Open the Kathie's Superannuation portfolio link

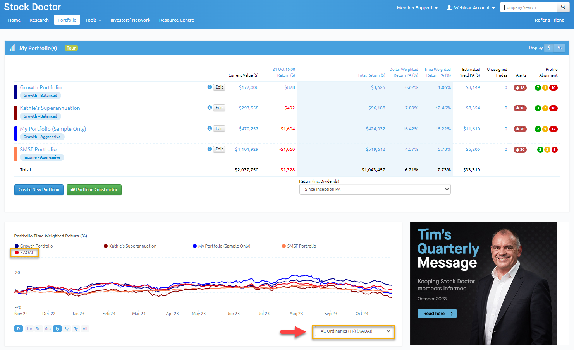[50, 108]
